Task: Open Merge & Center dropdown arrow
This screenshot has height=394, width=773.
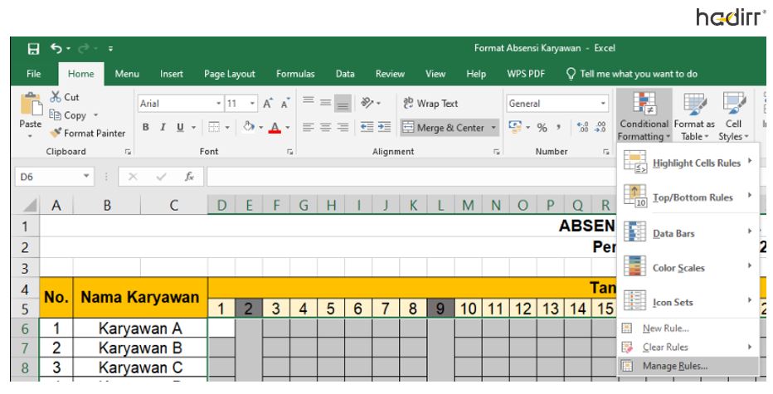Action: click(493, 128)
